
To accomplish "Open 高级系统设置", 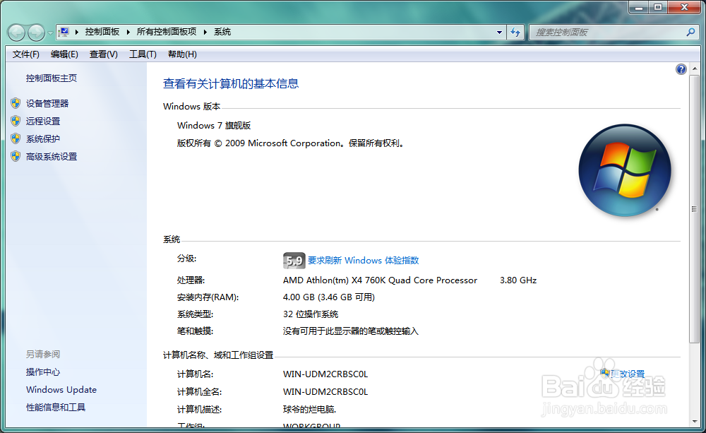I will coord(53,156).
